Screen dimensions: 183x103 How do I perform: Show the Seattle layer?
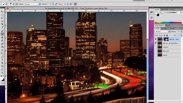(156, 55)
